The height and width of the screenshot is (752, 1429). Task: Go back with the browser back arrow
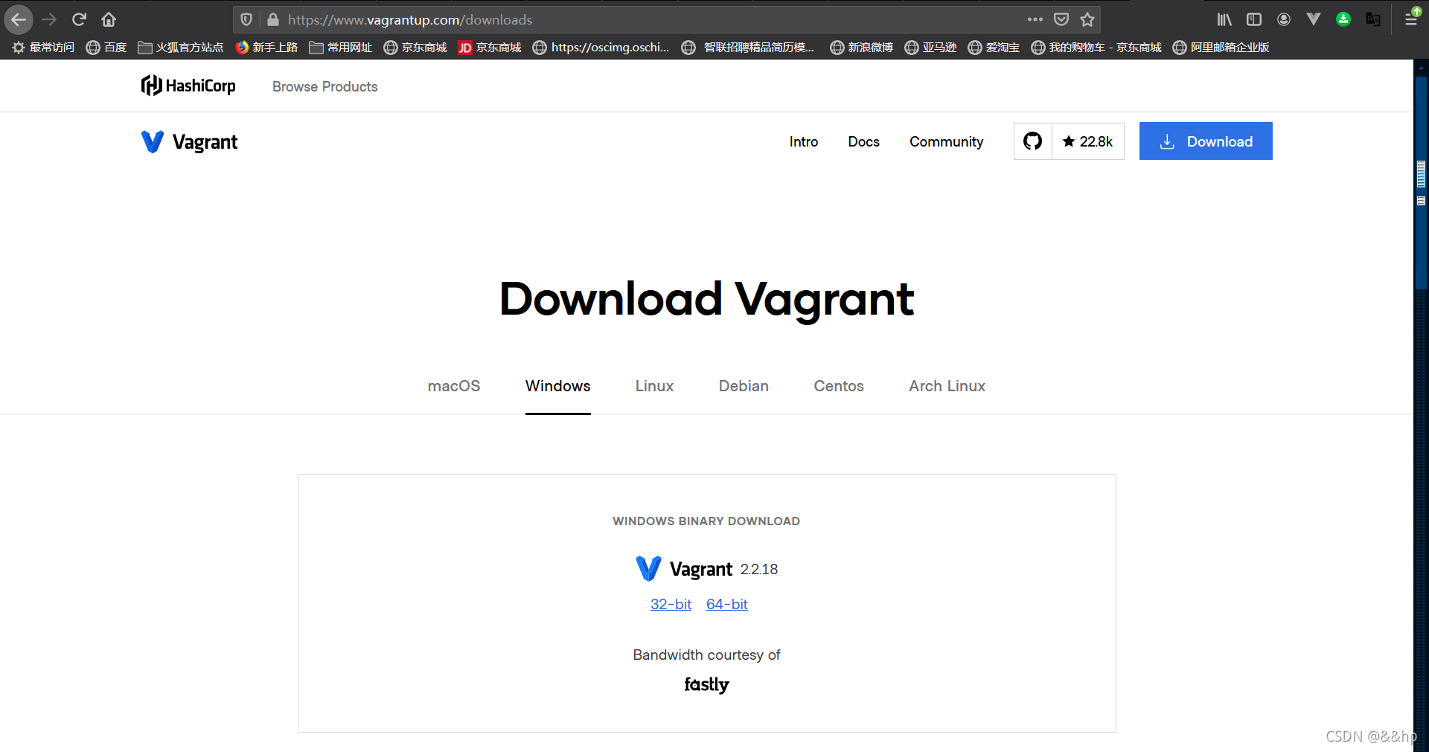coord(19,19)
